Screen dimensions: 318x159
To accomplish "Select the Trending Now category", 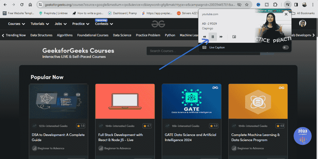I will coord(16,35).
